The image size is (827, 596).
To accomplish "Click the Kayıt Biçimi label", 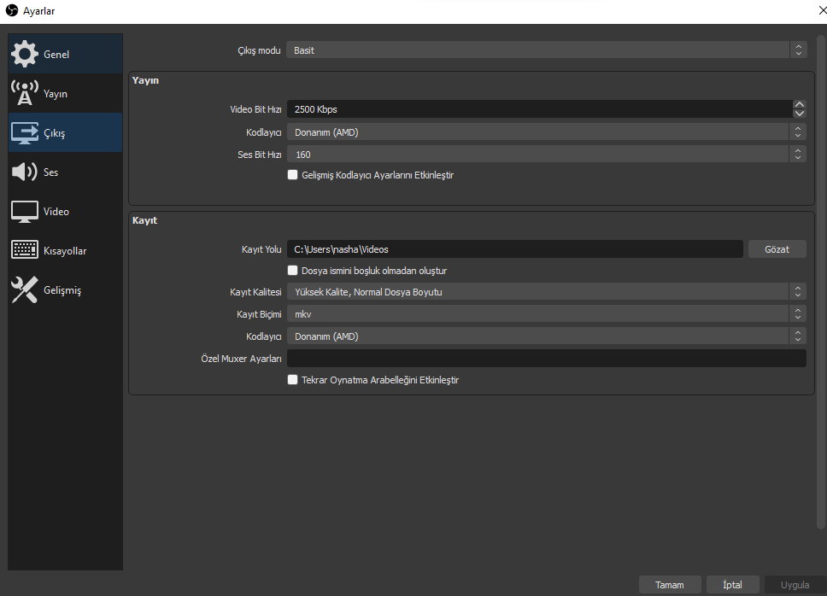I will 258,314.
